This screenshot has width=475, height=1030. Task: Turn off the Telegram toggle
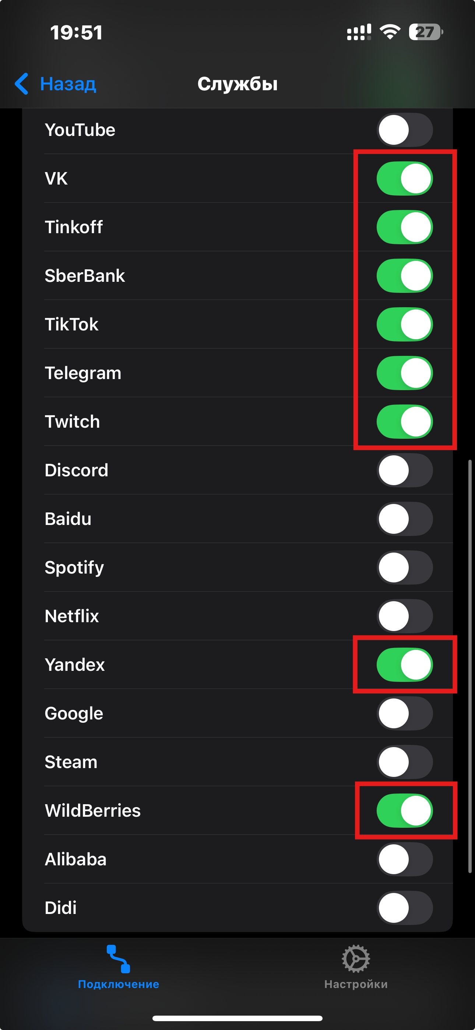[x=405, y=373]
